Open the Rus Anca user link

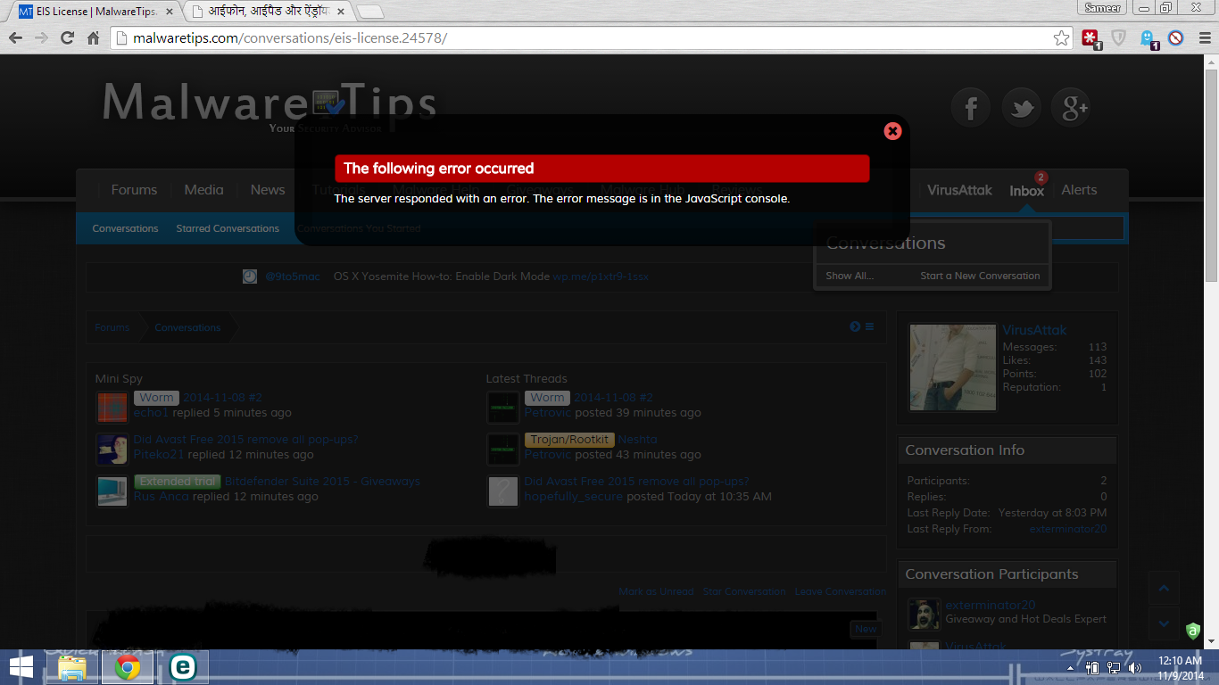(x=161, y=496)
